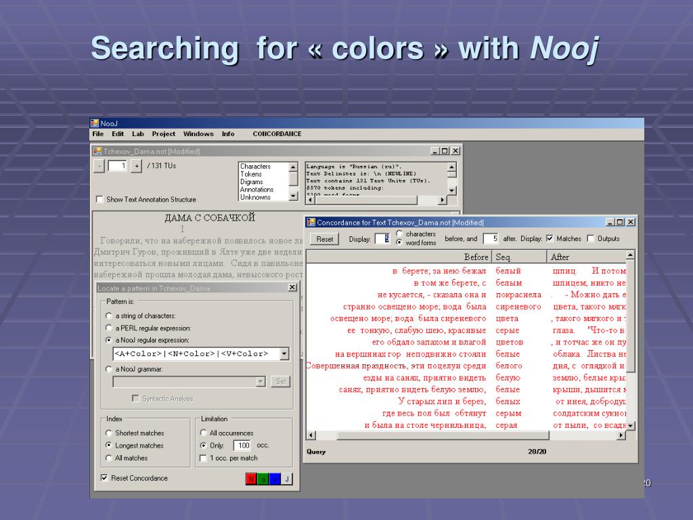Click the words-after count field
Viewport: 693px width, 520px height.
491,239
